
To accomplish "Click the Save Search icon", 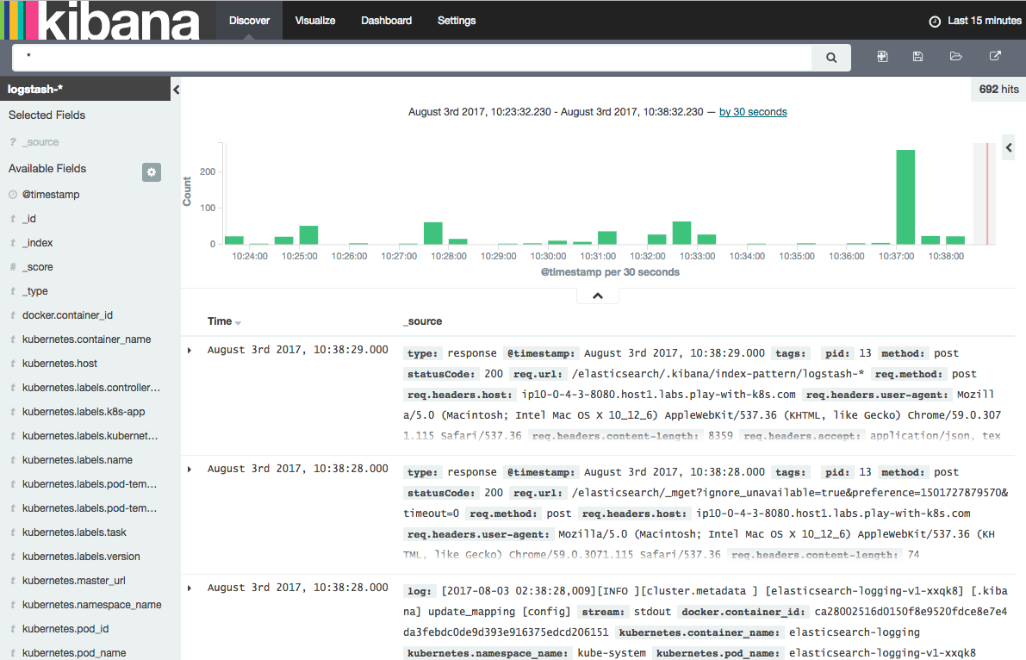I will (x=917, y=57).
